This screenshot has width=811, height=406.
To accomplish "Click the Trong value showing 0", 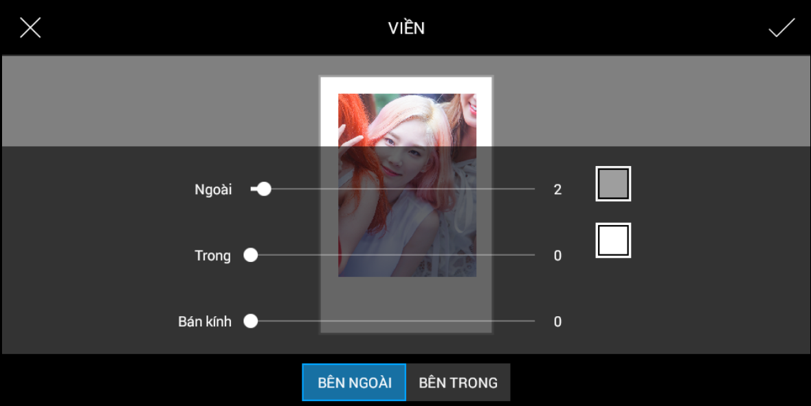I will [x=557, y=256].
